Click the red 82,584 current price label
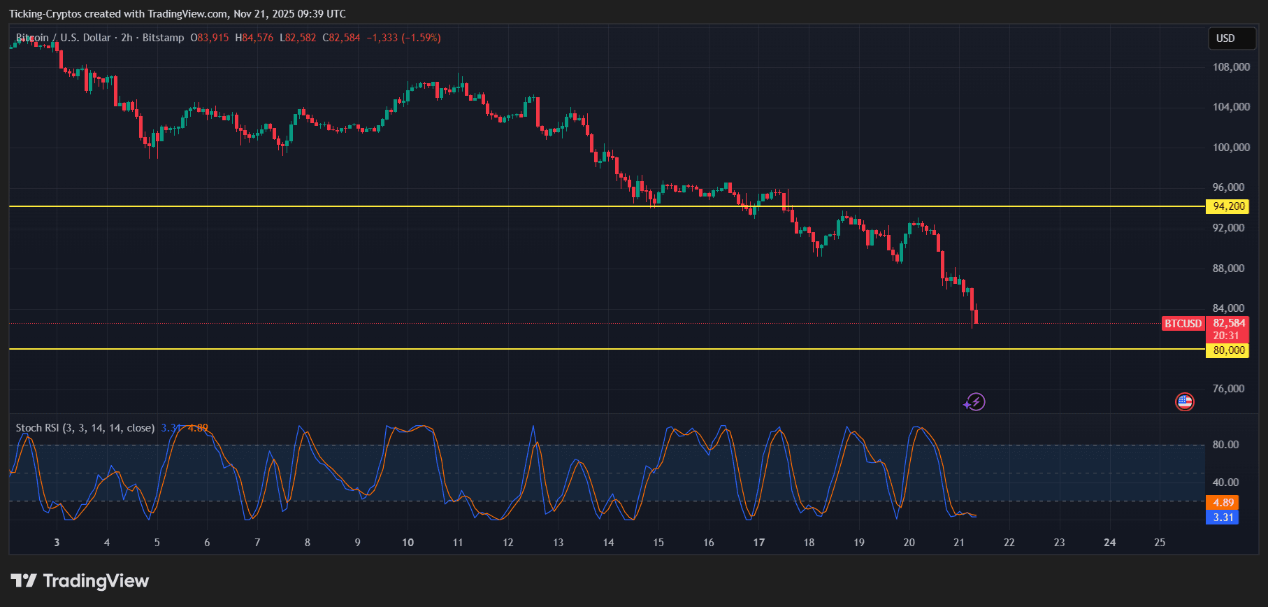Image resolution: width=1268 pixels, height=607 pixels. [x=1228, y=323]
